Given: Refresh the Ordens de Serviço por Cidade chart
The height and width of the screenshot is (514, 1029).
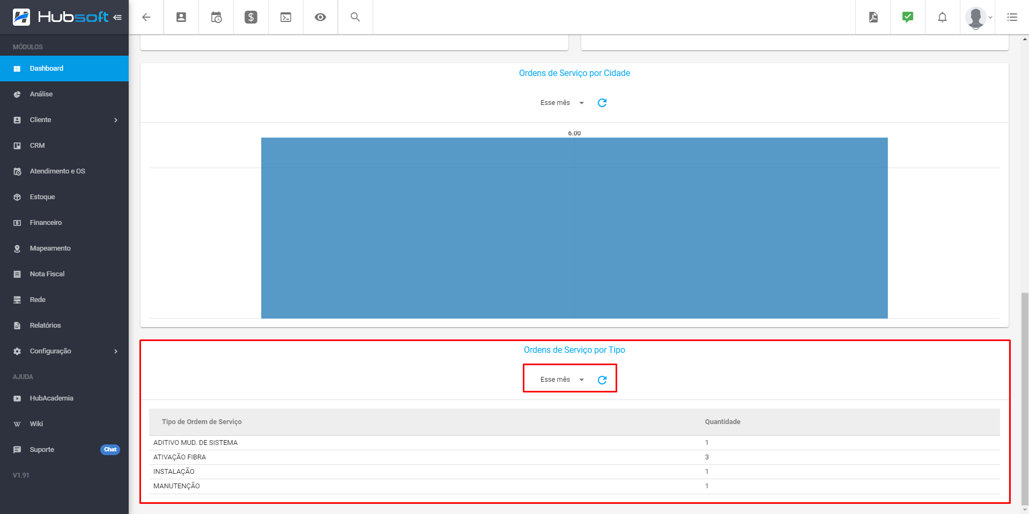Looking at the screenshot, I should pos(602,103).
